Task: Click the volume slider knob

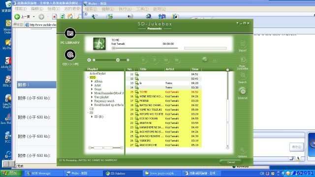Action: click(118, 60)
